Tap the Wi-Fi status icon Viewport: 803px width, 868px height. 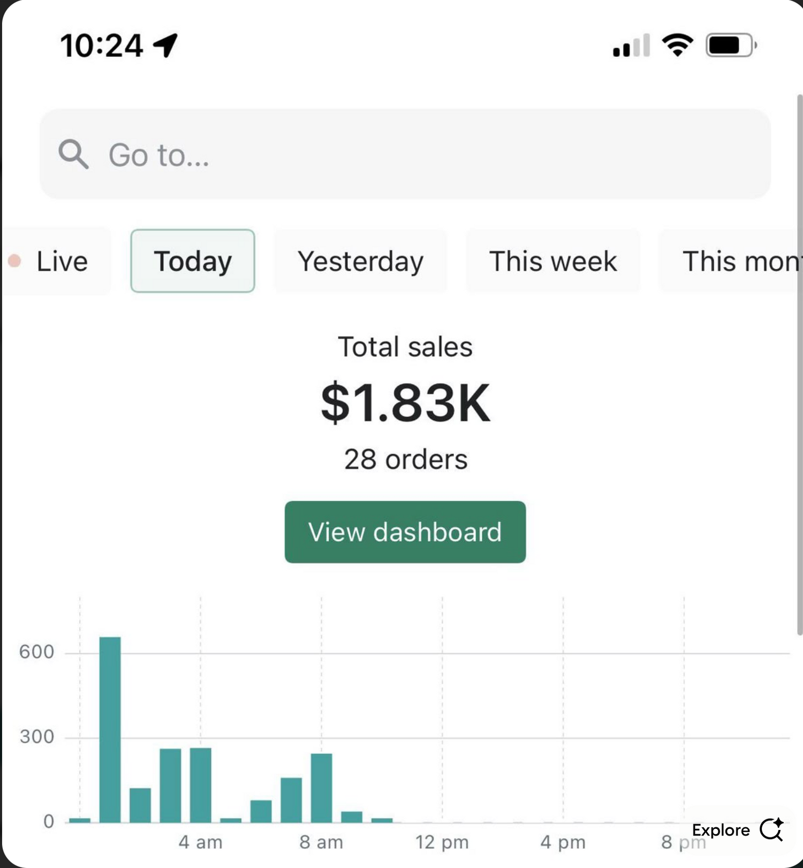pos(677,45)
